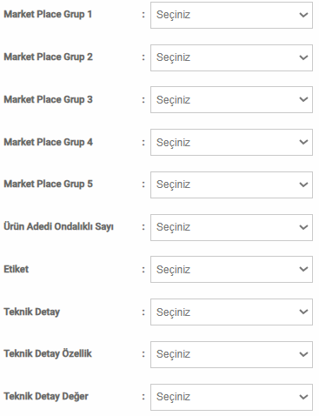The height and width of the screenshot is (416, 319).
Task: Open the Etiket dropdown list
Action: click(231, 269)
